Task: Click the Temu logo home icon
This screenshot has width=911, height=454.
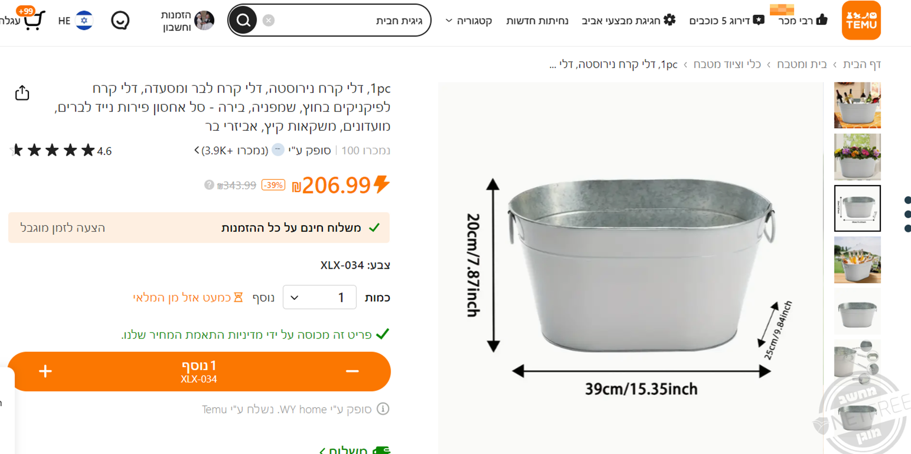Action: (861, 20)
